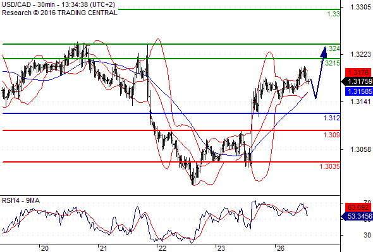
Task: Click the 1.3141 axis price label
Action: coord(360,101)
